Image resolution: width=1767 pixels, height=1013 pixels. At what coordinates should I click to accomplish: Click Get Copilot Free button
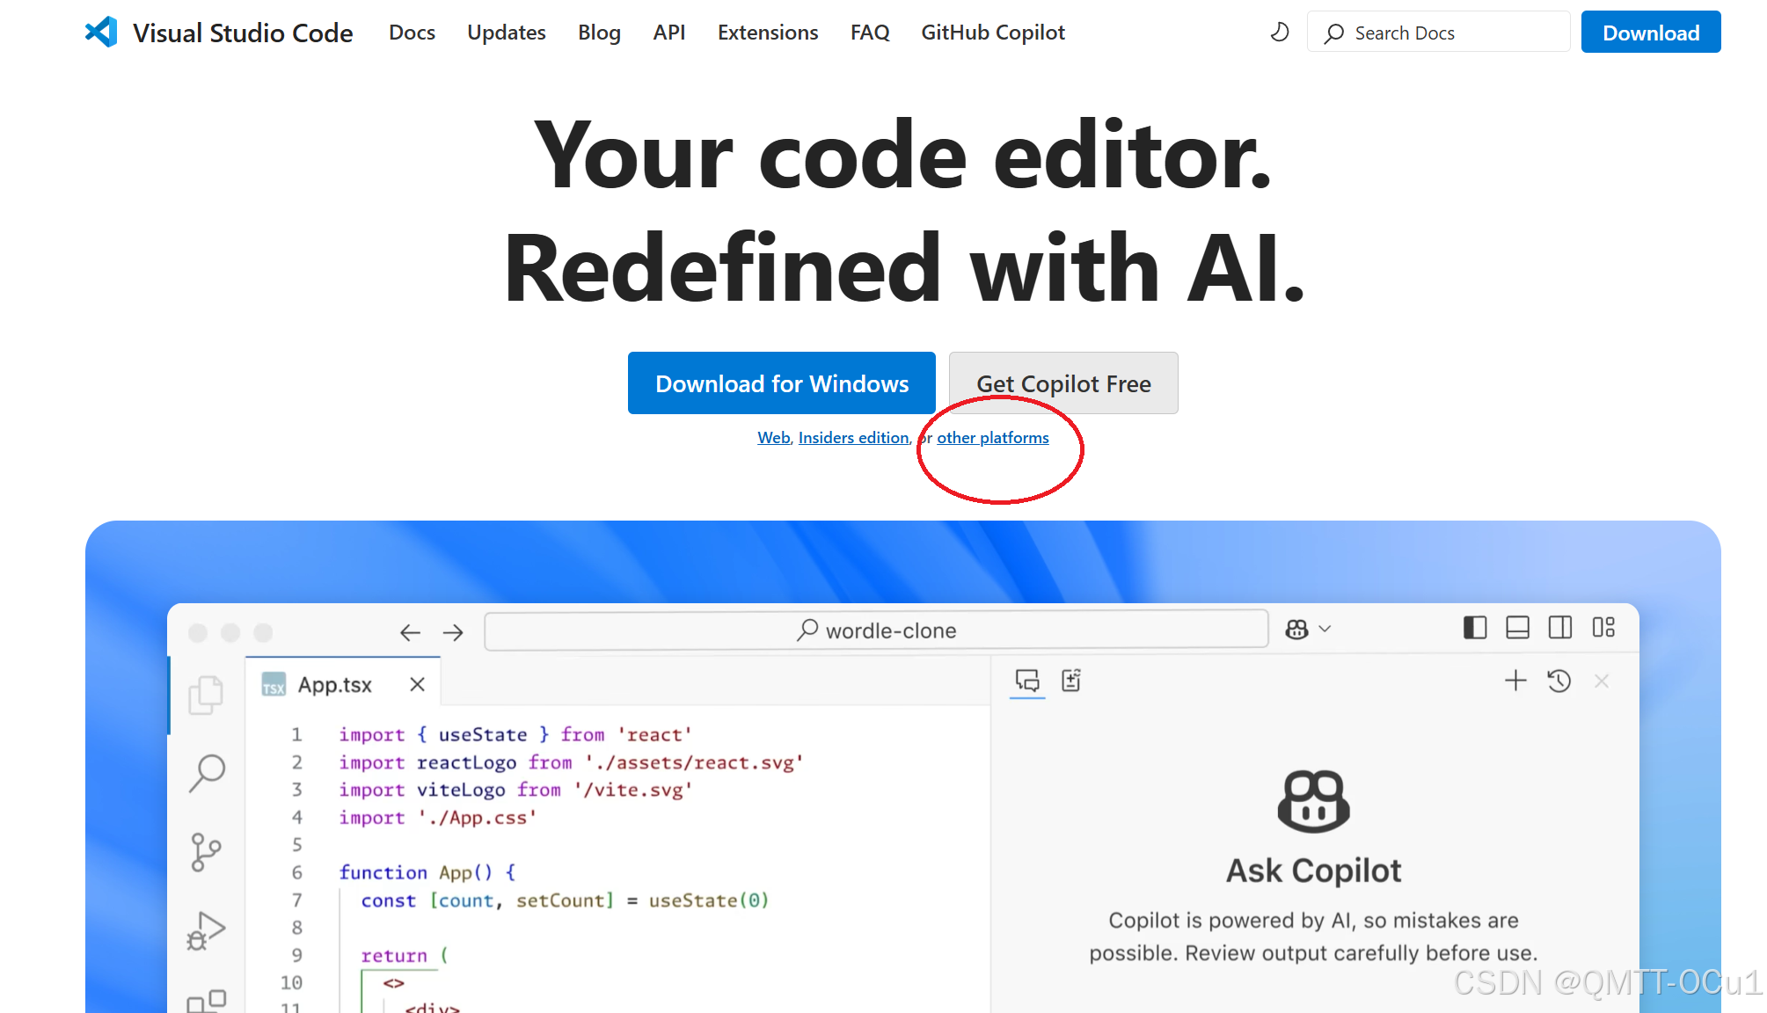(1062, 383)
